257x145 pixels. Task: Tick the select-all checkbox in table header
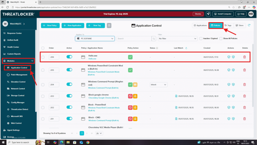pyautogui.click(x=43, y=48)
